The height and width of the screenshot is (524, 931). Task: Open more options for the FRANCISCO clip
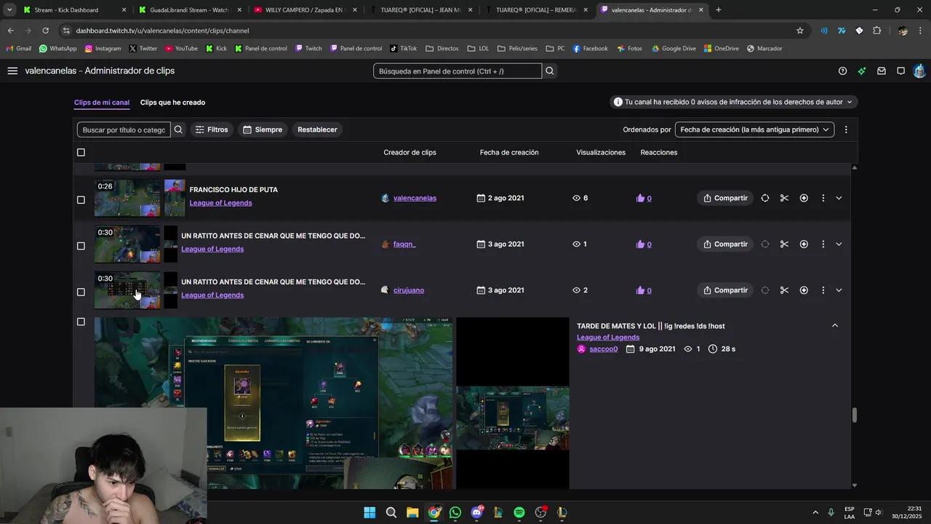pos(823,198)
